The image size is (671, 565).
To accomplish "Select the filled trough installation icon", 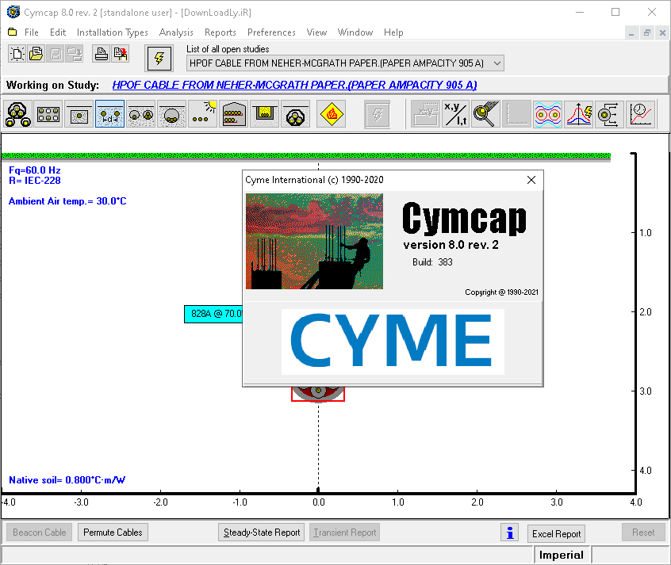I will tap(264, 114).
